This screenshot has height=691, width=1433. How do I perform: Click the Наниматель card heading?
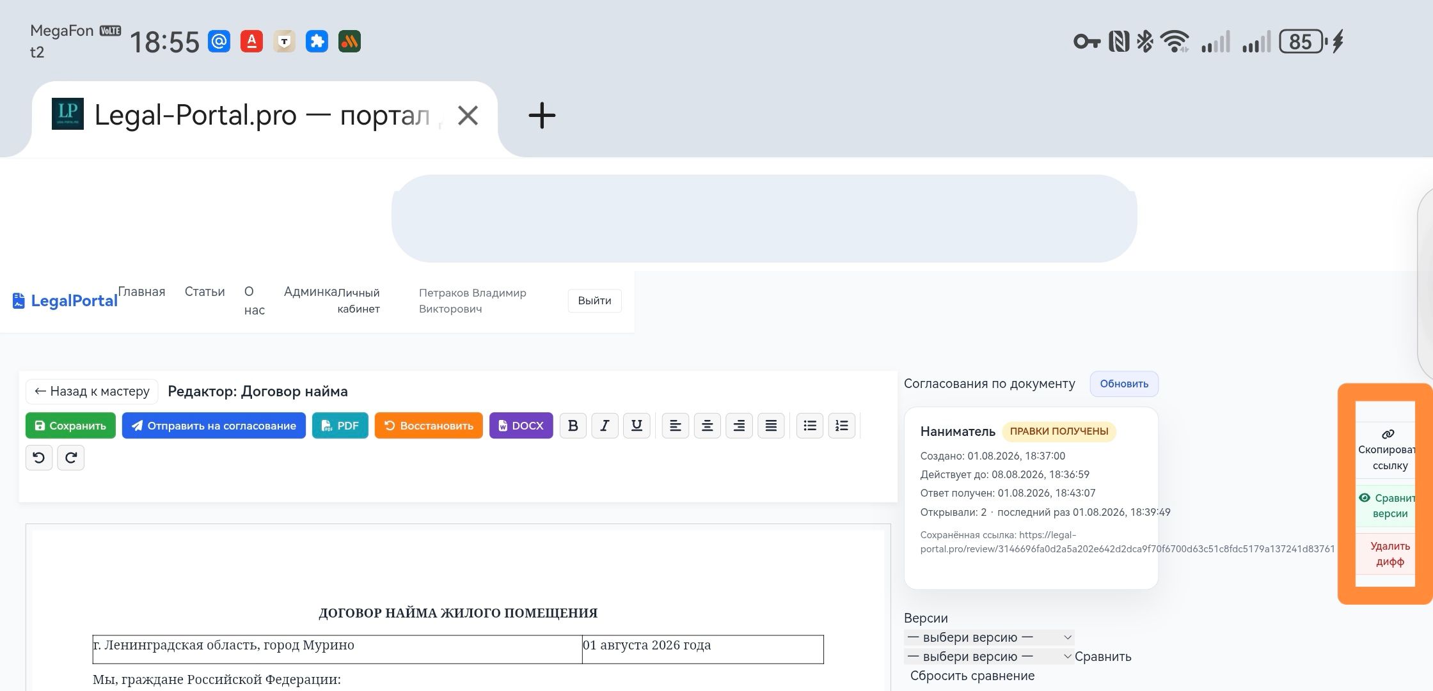point(958,431)
